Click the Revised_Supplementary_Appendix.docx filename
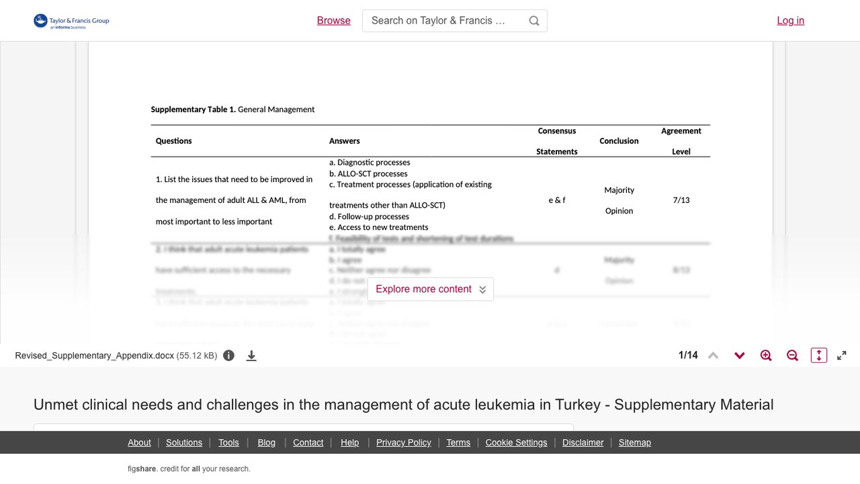The image size is (860, 484). coord(95,356)
